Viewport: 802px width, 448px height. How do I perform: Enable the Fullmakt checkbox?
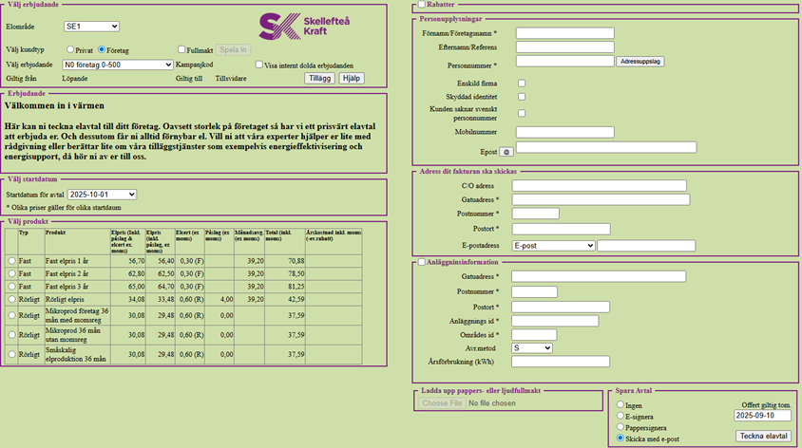181,49
